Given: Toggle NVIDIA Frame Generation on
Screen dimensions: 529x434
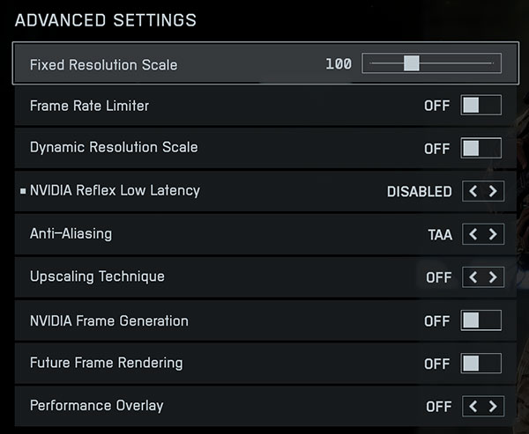Looking at the screenshot, I should 481,320.
